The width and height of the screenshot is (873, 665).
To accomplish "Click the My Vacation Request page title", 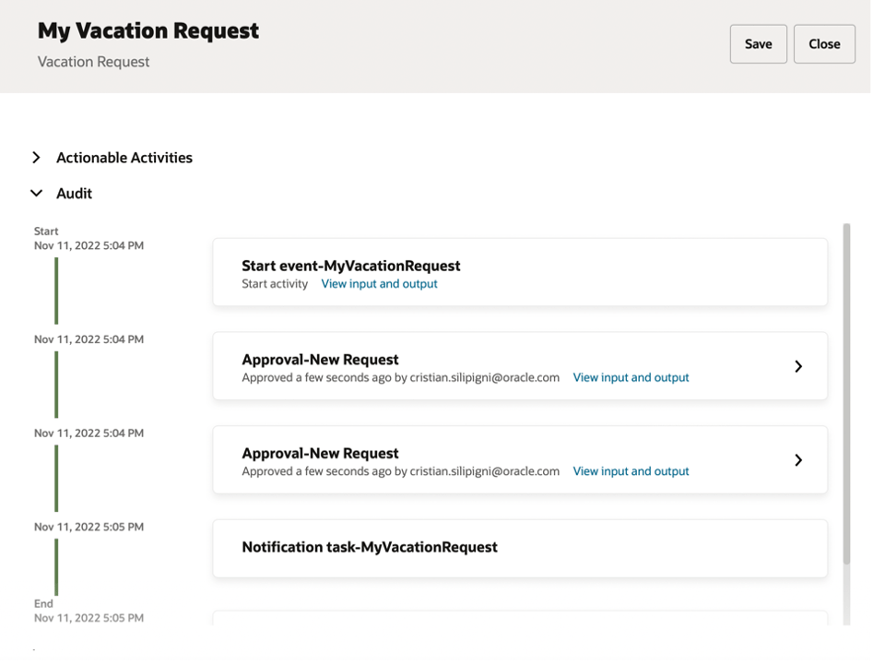I will [148, 31].
